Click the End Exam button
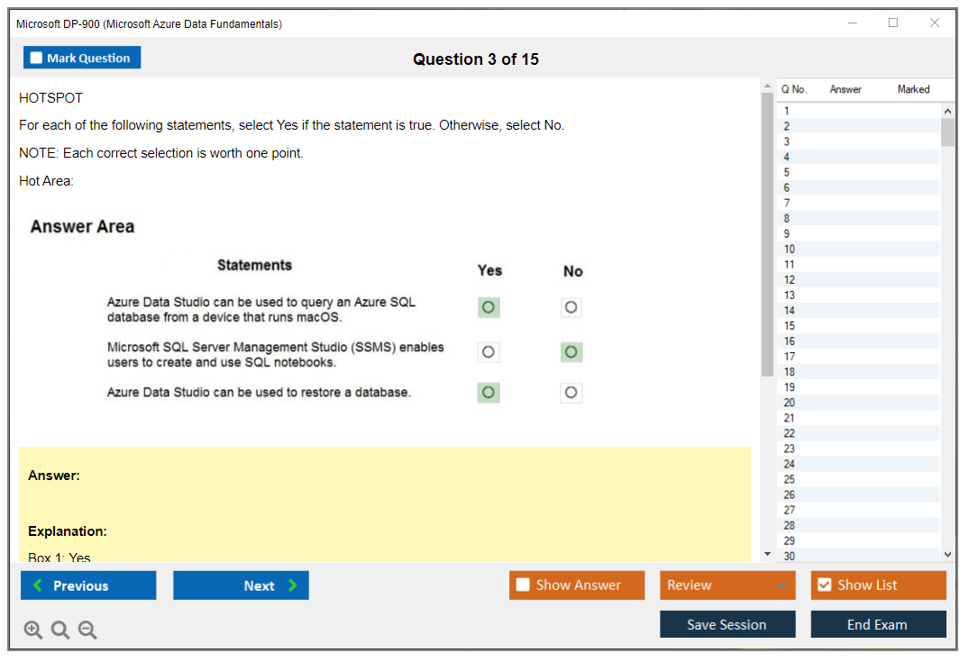 (878, 624)
